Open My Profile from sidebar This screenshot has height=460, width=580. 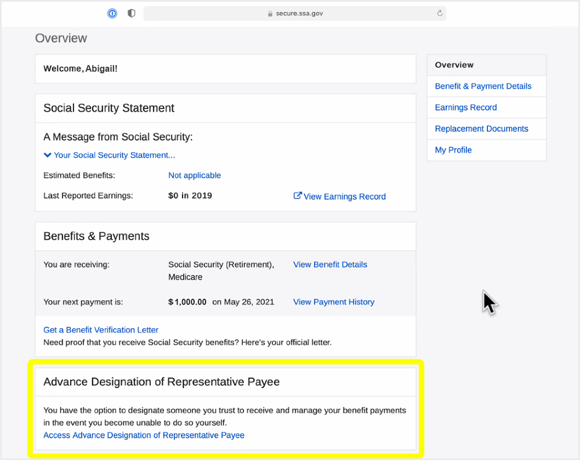[x=453, y=150]
